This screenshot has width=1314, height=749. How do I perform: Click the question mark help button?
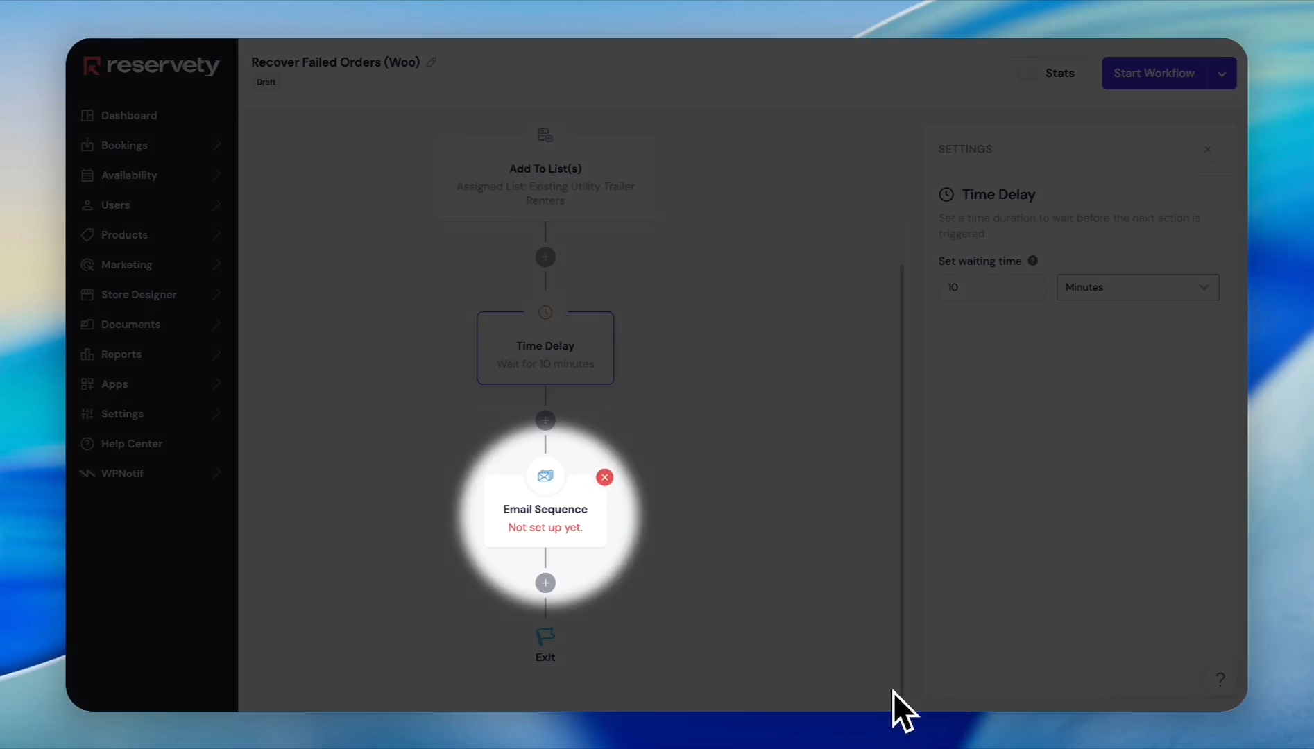[x=1220, y=680]
